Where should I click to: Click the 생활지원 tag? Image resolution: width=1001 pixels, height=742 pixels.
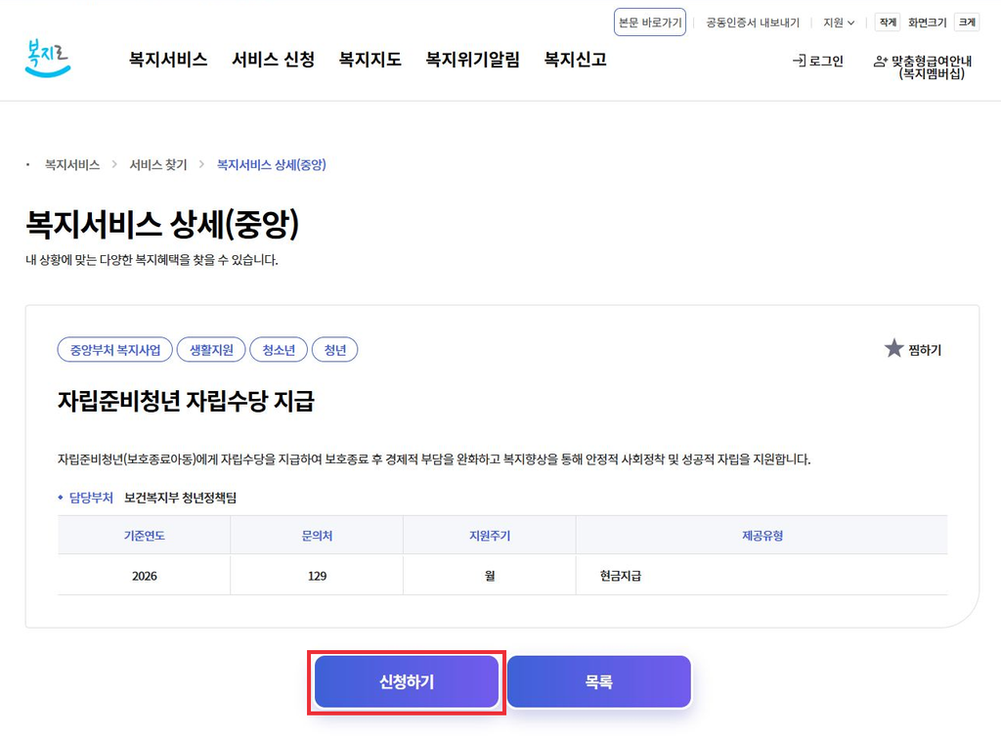[211, 350]
